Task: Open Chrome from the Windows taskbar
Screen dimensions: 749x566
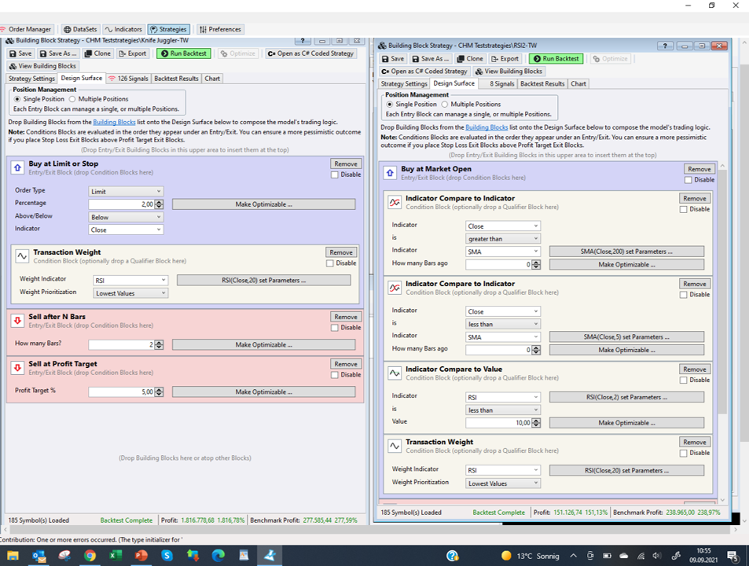Action: click(x=90, y=556)
